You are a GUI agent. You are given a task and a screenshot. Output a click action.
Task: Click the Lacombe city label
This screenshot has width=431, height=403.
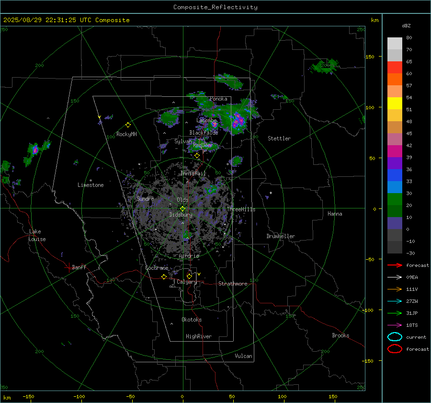click(206, 120)
